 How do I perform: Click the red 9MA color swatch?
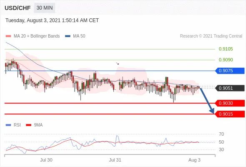pos(28,125)
